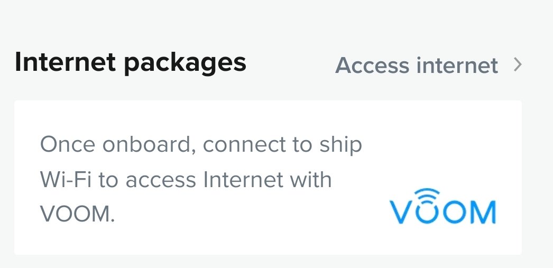The height and width of the screenshot is (268, 553).
Task: Select the Internet packages heading
Action: (x=131, y=63)
